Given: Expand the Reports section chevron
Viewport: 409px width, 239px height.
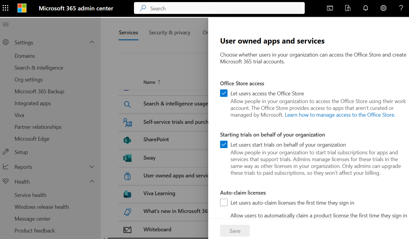Looking at the screenshot, I should (x=92, y=167).
